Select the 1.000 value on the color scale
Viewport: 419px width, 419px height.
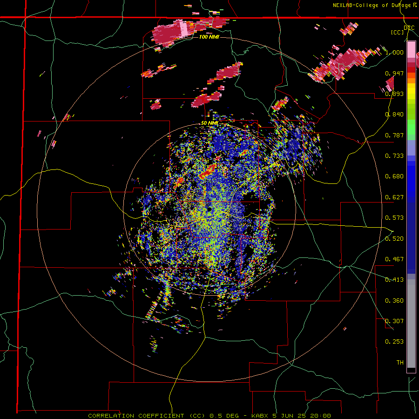point(394,52)
